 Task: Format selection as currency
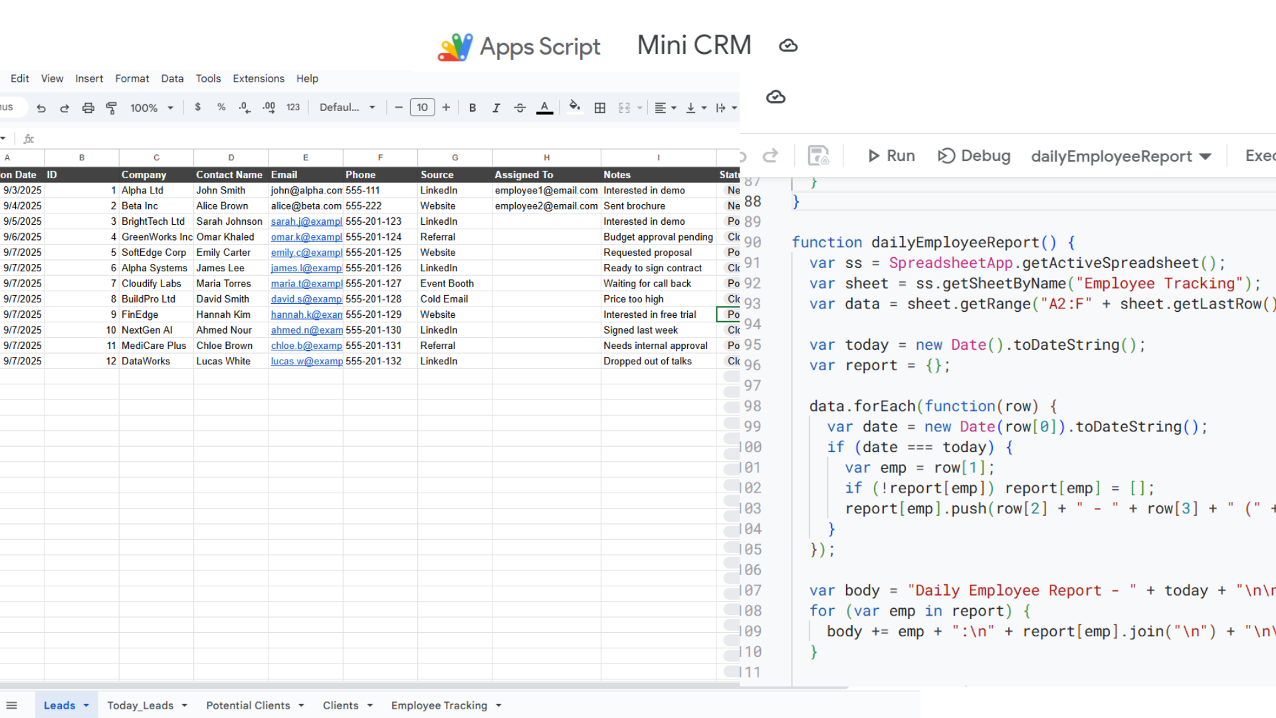197,107
